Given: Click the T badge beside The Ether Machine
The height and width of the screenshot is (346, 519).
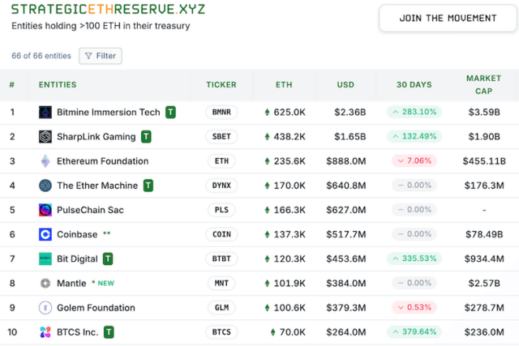Looking at the screenshot, I should [x=148, y=186].
